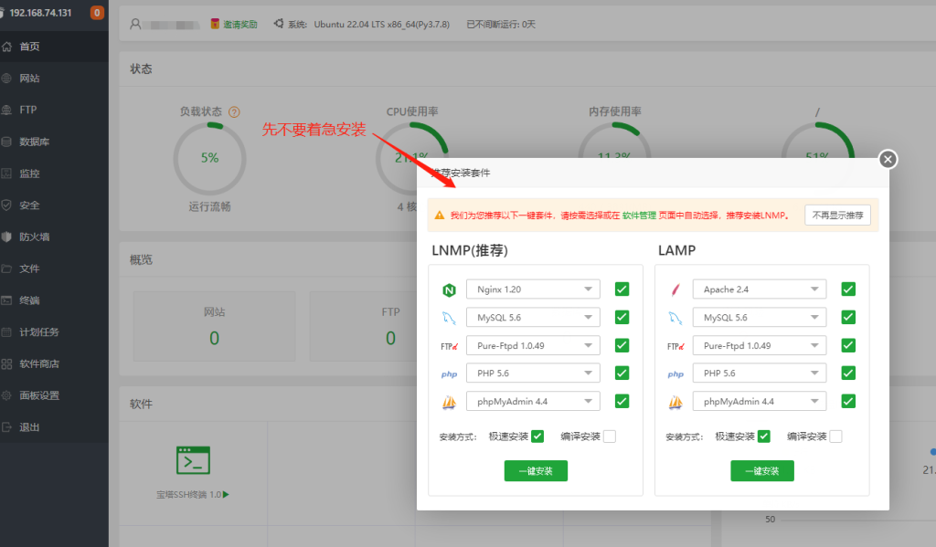
Task: Click the Pure-Ftpd FTP icon in LNMP
Action: pyautogui.click(x=449, y=346)
